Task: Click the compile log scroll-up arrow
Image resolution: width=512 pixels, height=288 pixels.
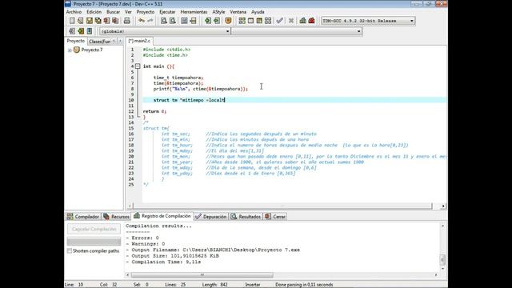Action: click(x=442, y=226)
